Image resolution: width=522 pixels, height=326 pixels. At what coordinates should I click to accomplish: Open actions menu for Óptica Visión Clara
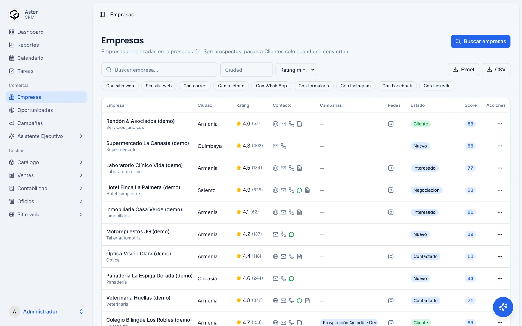(500, 256)
